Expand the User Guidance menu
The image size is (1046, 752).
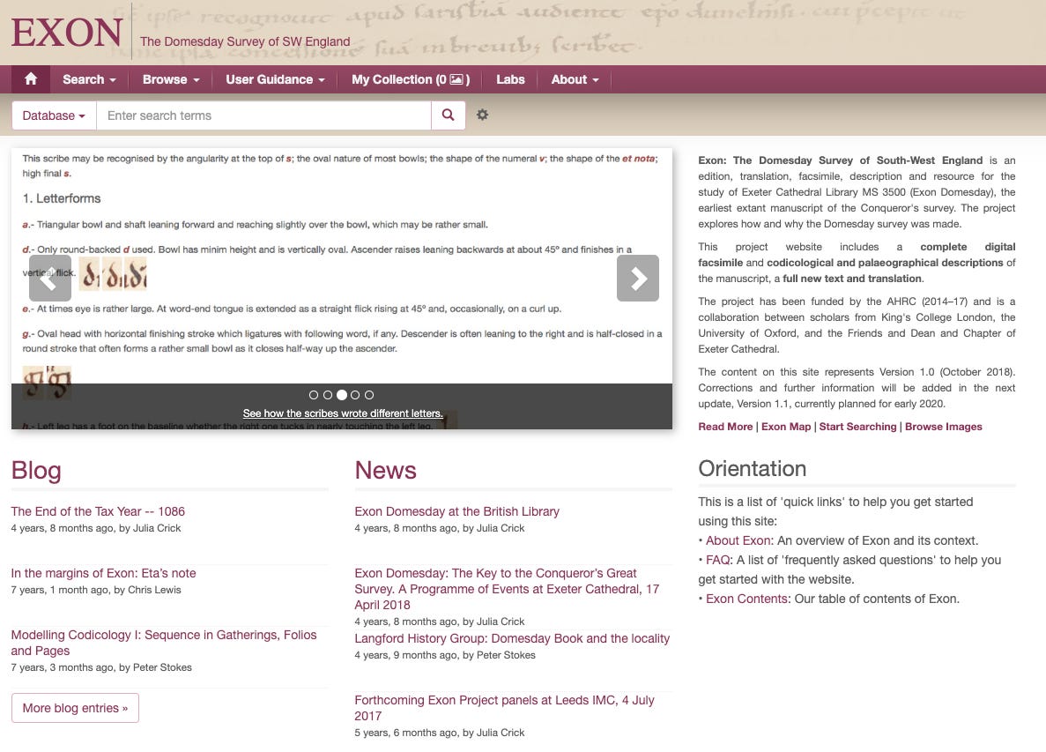point(275,79)
